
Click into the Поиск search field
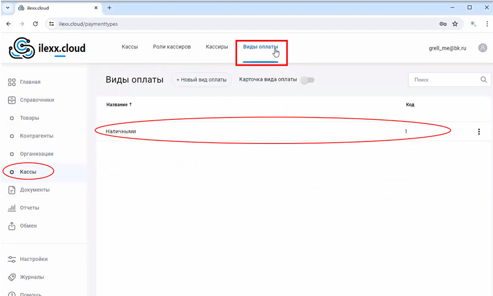coord(444,79)
